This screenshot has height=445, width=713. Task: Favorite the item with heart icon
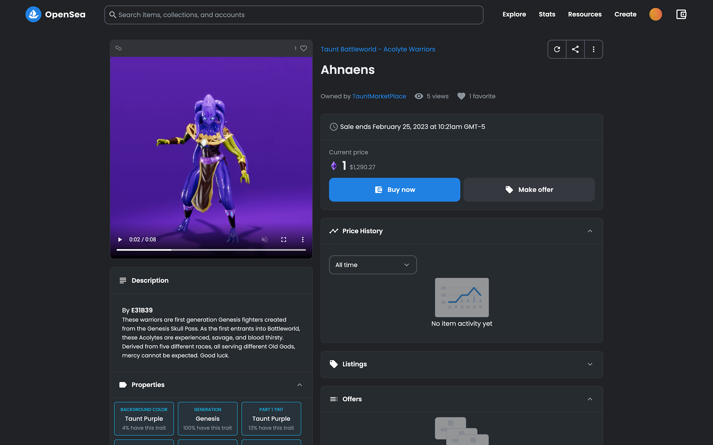point(303,48)
